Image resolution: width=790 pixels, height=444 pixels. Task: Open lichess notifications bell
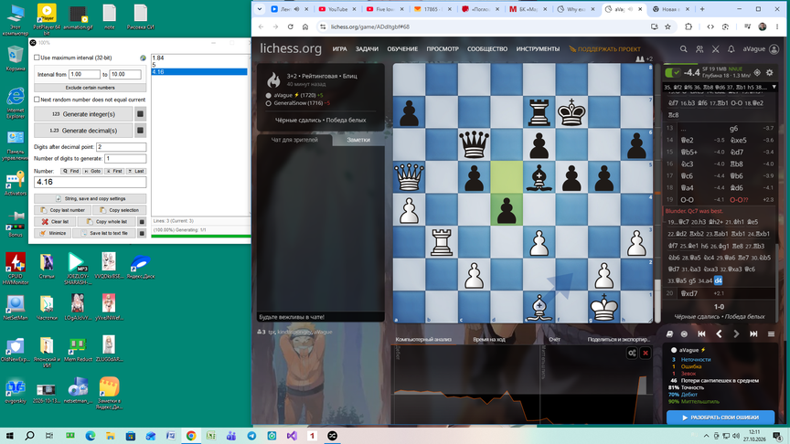pyautogui.click(x=731, y=48)
